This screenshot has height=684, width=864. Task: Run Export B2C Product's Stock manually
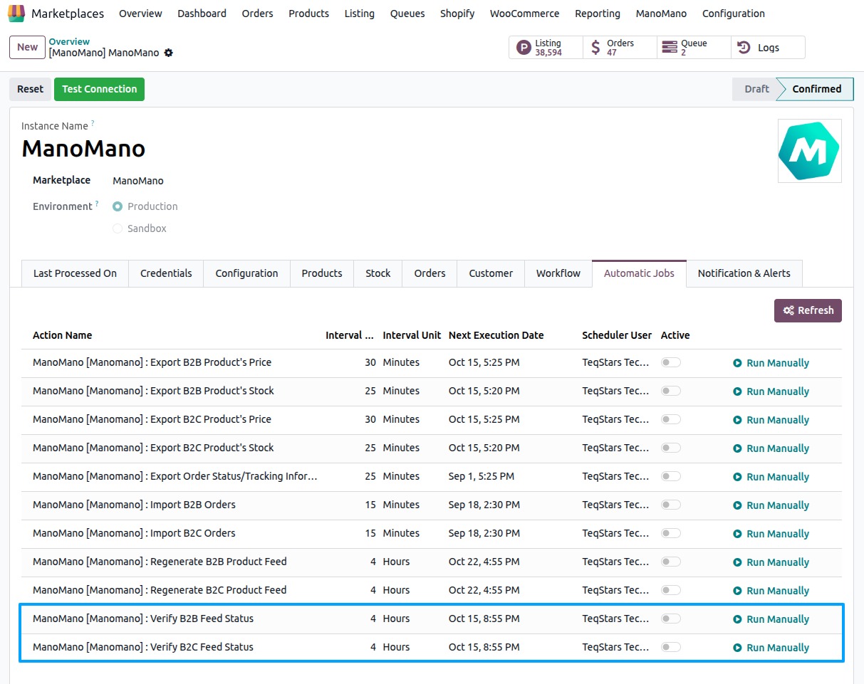(771, 448)
